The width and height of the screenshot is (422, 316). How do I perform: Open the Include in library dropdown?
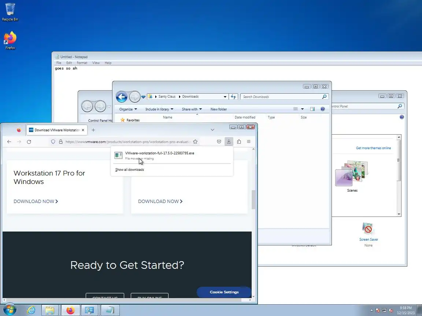pyautogui.click(x=159, y=109)
